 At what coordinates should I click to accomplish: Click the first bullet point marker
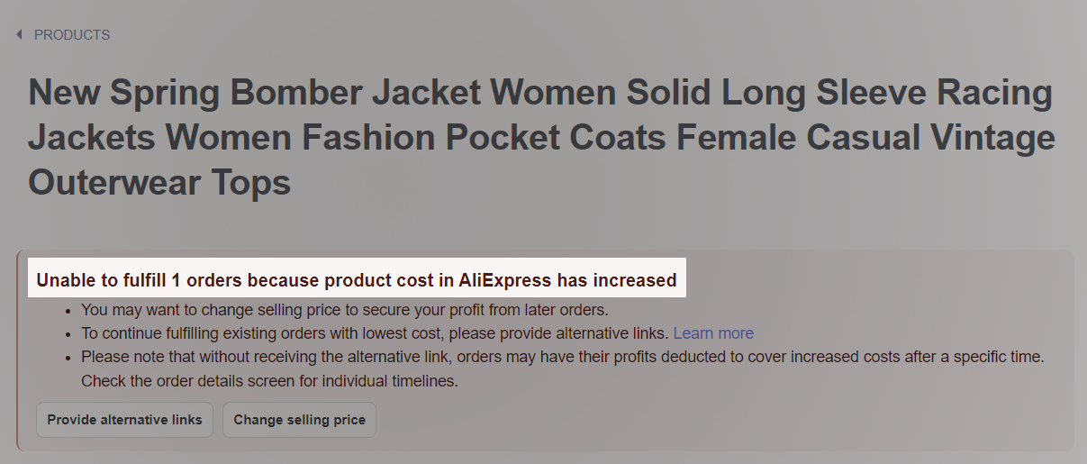(69, 311)
